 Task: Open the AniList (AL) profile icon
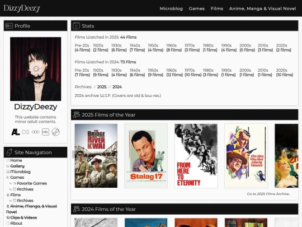click(x=16, y=132)
